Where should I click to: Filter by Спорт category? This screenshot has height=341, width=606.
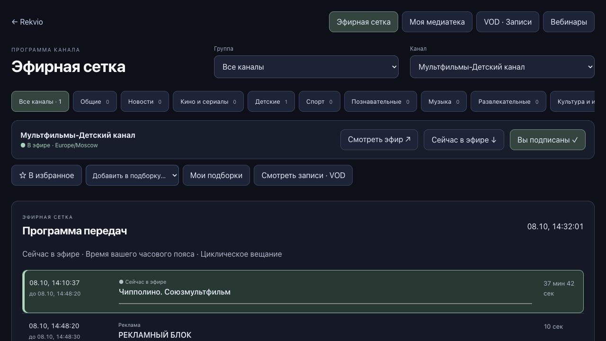coord(320,101)
